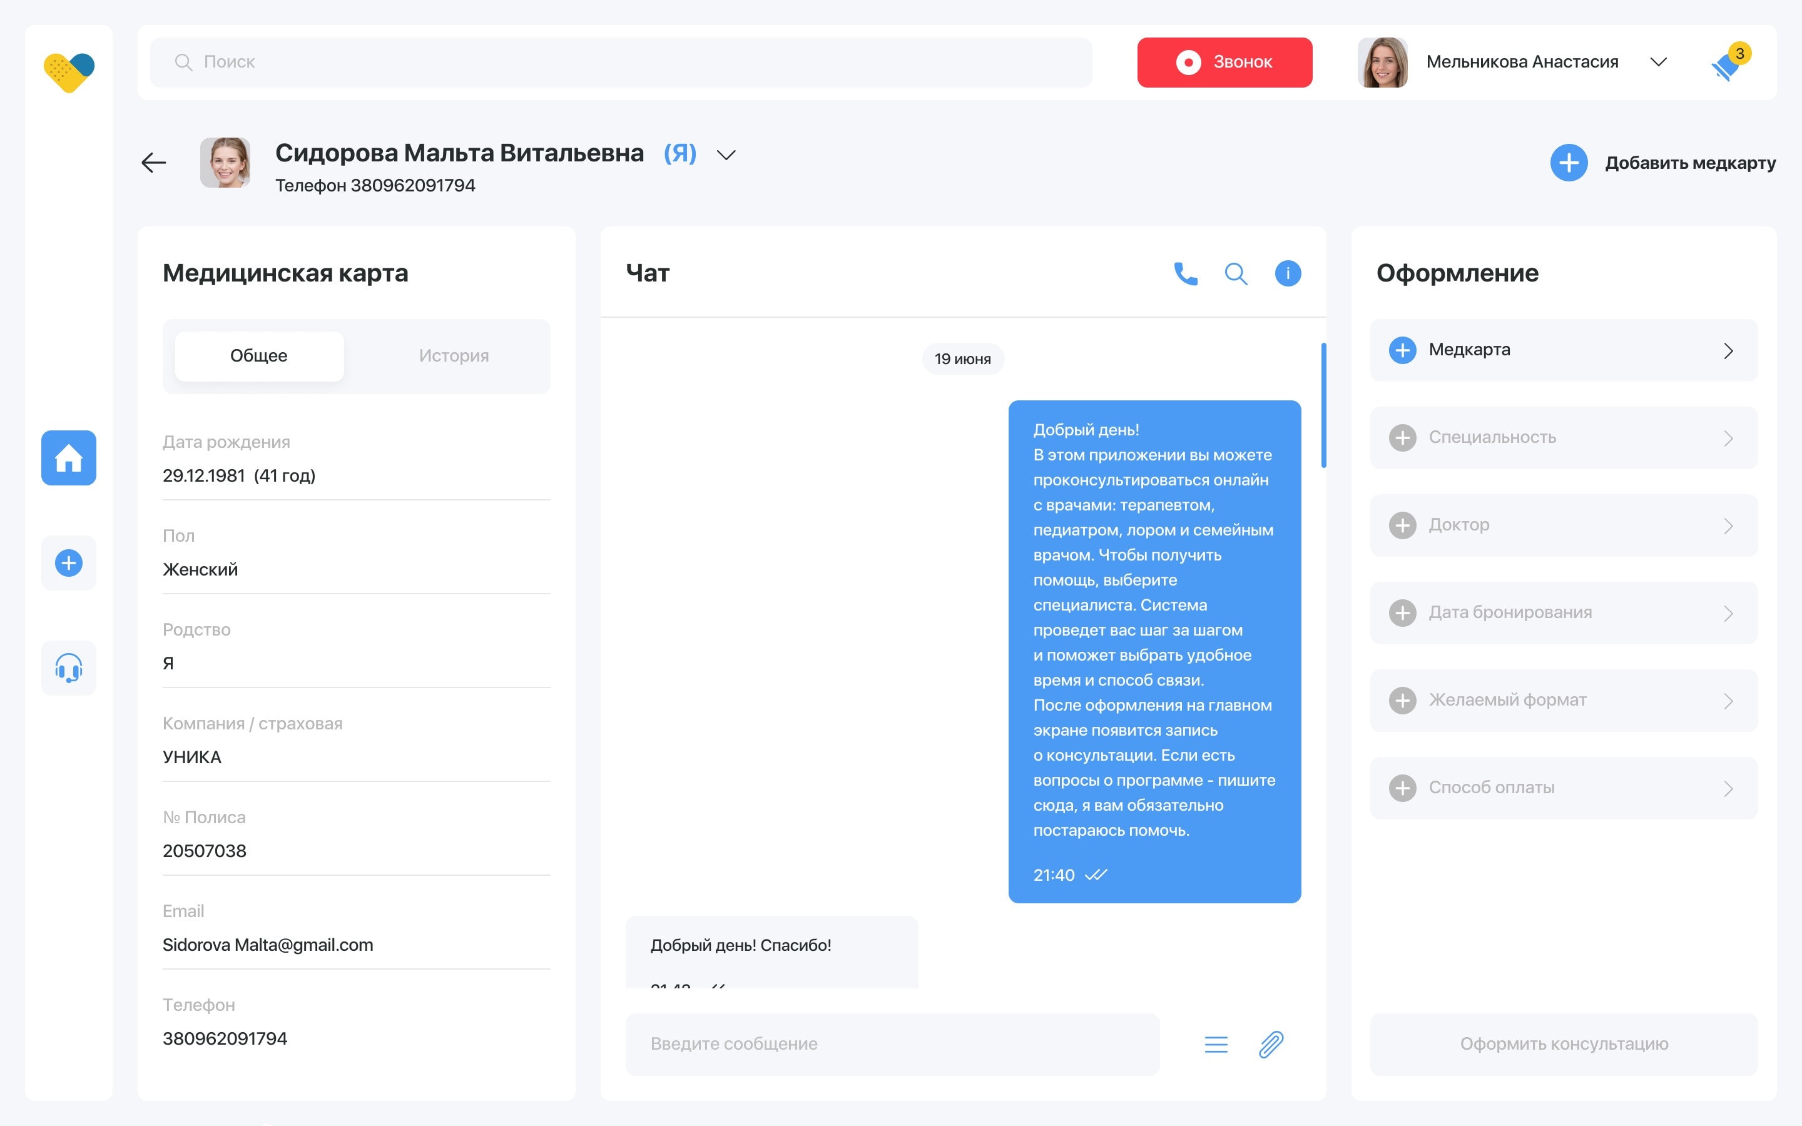
Task: Click Добавить медкарту button
Action: pos(1662,163)
